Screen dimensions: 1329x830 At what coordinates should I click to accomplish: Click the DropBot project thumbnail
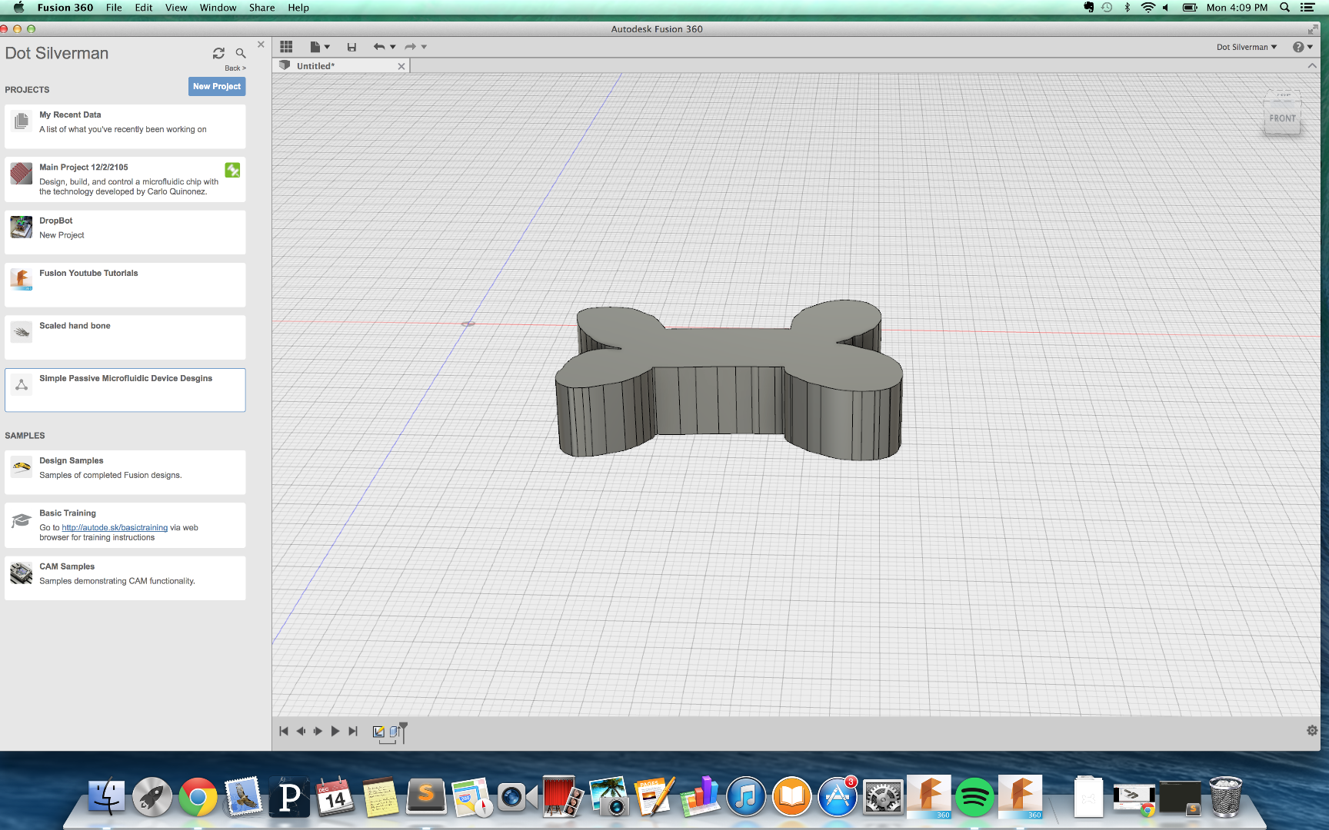(22, 227)
